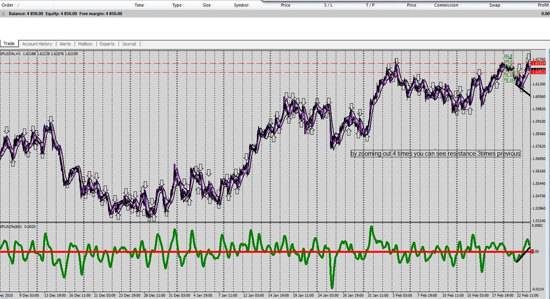550x299 pixels.
Task: Switch to the Alerts tab
Action: coord(65,44)
